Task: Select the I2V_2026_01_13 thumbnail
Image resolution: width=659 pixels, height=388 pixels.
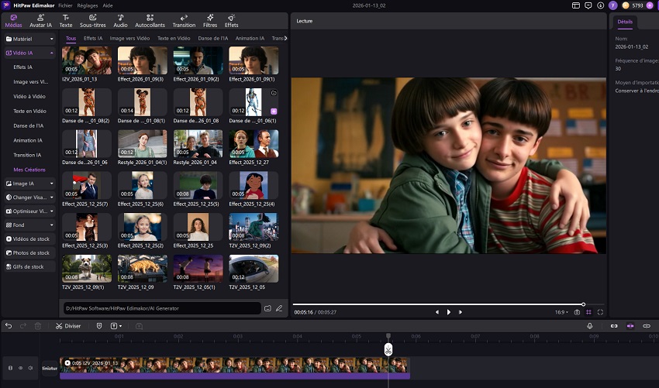Action: (x=87, y=60)
